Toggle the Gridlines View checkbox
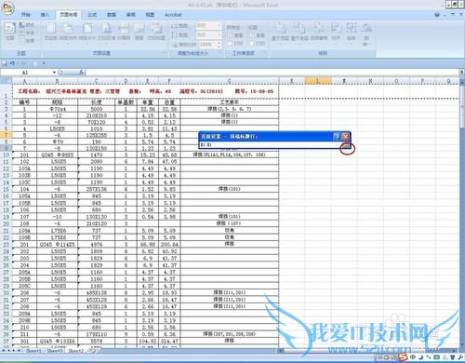This screenshot has width=465, height=363. tap(230, 35)
